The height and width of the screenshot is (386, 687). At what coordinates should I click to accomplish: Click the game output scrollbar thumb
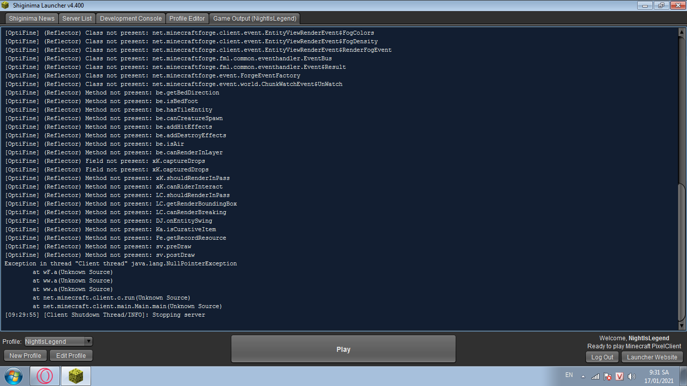pyautogui.click(x=681, y=253)
